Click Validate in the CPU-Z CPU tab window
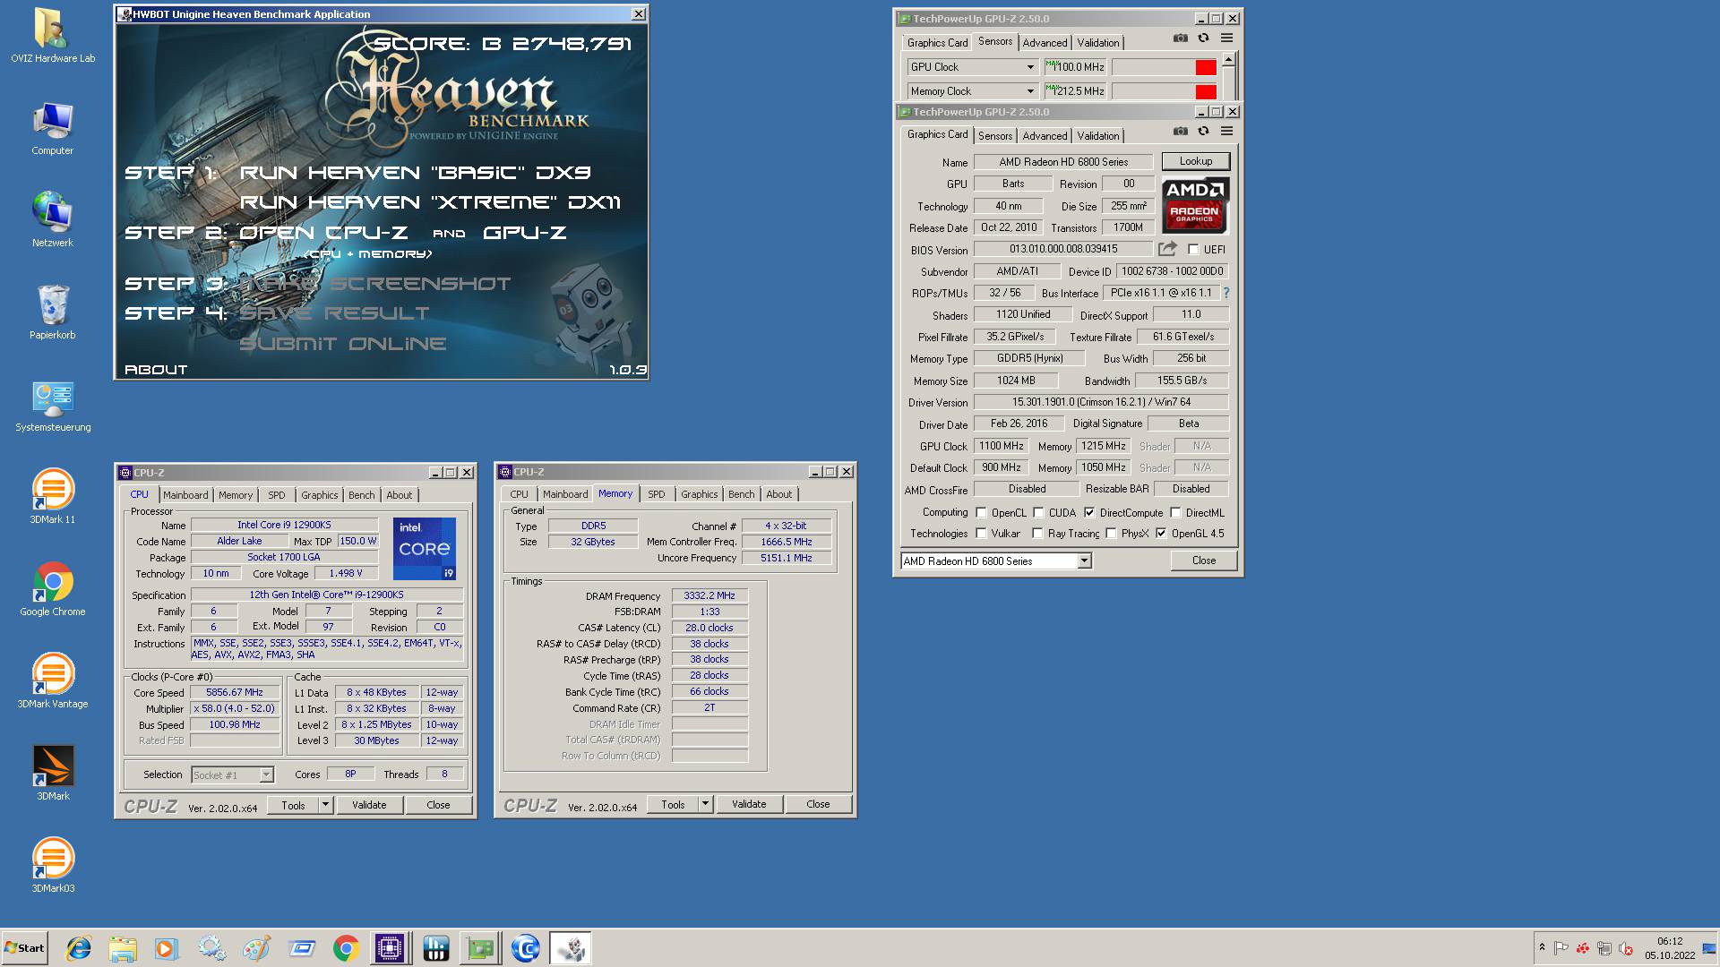1720x967 pixels. tap(369, 805)
